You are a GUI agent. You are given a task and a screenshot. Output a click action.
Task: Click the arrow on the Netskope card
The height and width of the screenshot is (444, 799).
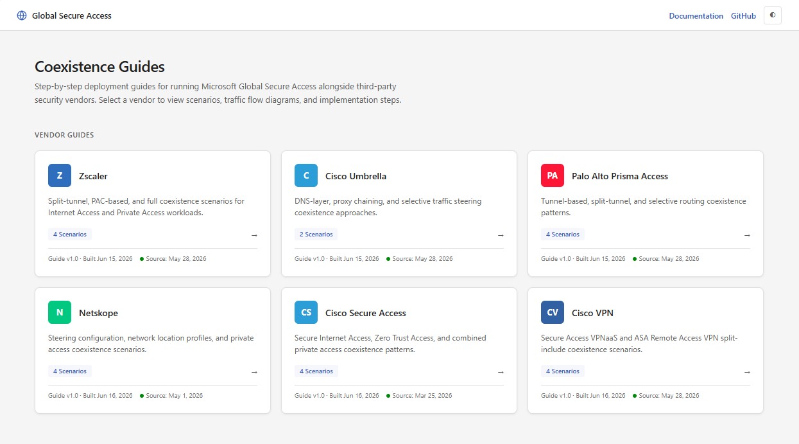[254, 372]
